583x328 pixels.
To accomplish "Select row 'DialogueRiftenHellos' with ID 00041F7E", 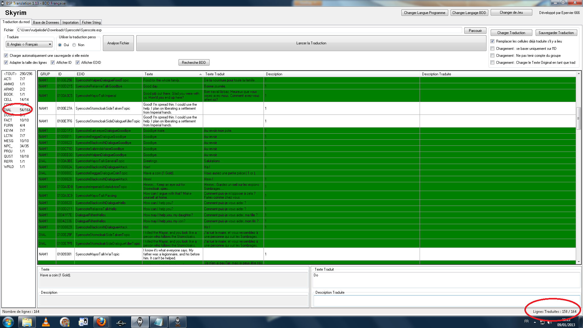I will pyautogui.click(x=307, y=215).
